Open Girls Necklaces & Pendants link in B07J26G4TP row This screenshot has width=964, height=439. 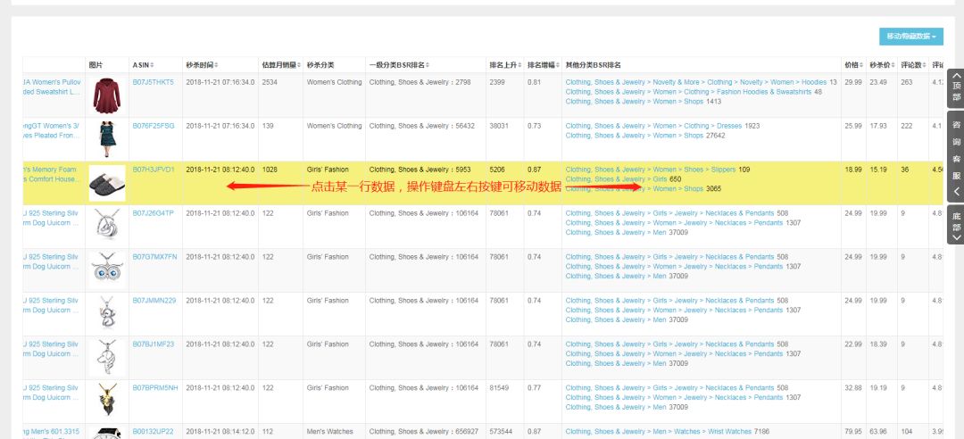[x=670, y=212]
